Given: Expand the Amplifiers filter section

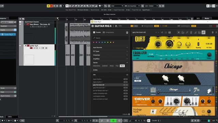Looking at the screenshot, I should click(x=110, y=59).
